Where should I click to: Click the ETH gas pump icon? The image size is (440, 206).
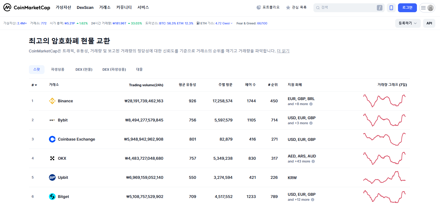198,23
